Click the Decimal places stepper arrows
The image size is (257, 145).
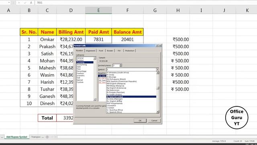tap(120, 65)
